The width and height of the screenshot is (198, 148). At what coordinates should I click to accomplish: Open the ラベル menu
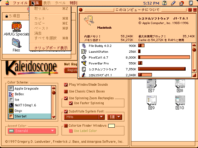coord(60,3)
